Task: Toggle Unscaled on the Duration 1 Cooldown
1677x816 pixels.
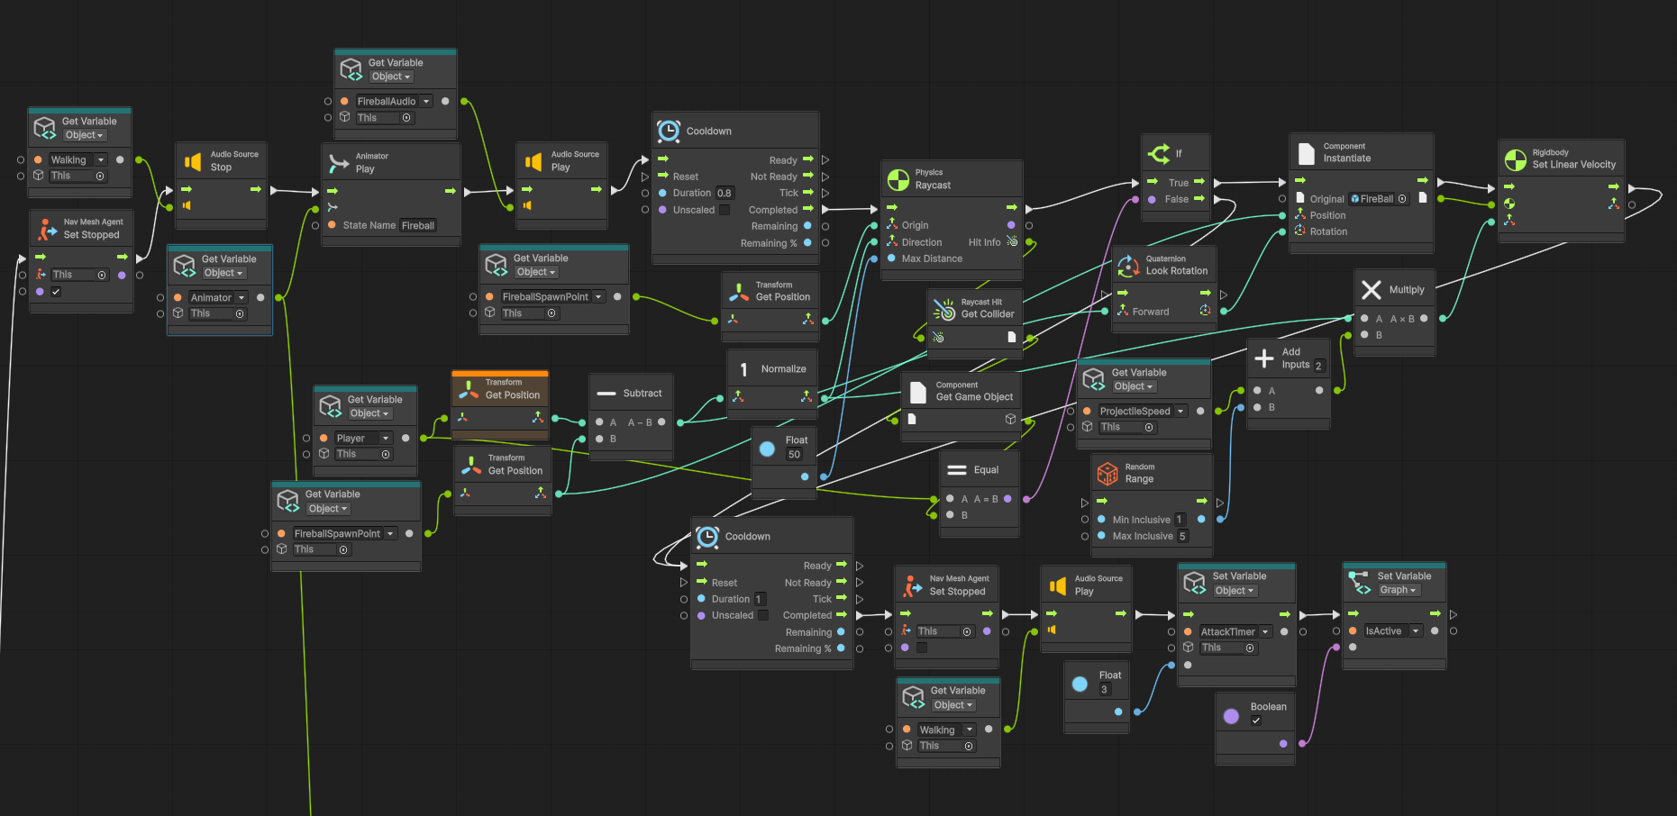Action: coord(763,615)
